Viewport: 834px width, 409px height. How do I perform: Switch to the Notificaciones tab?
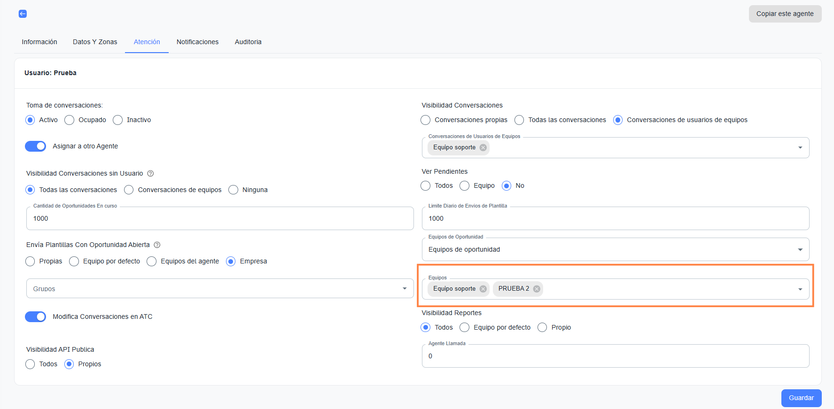[x=197, y=42]
